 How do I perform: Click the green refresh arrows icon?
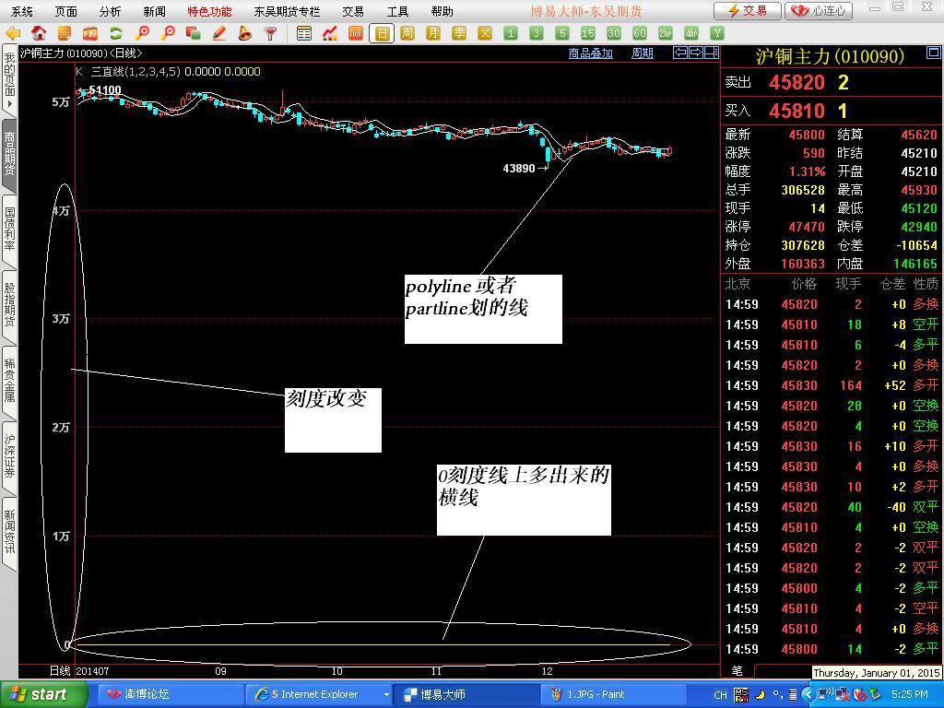coord(116,33)
